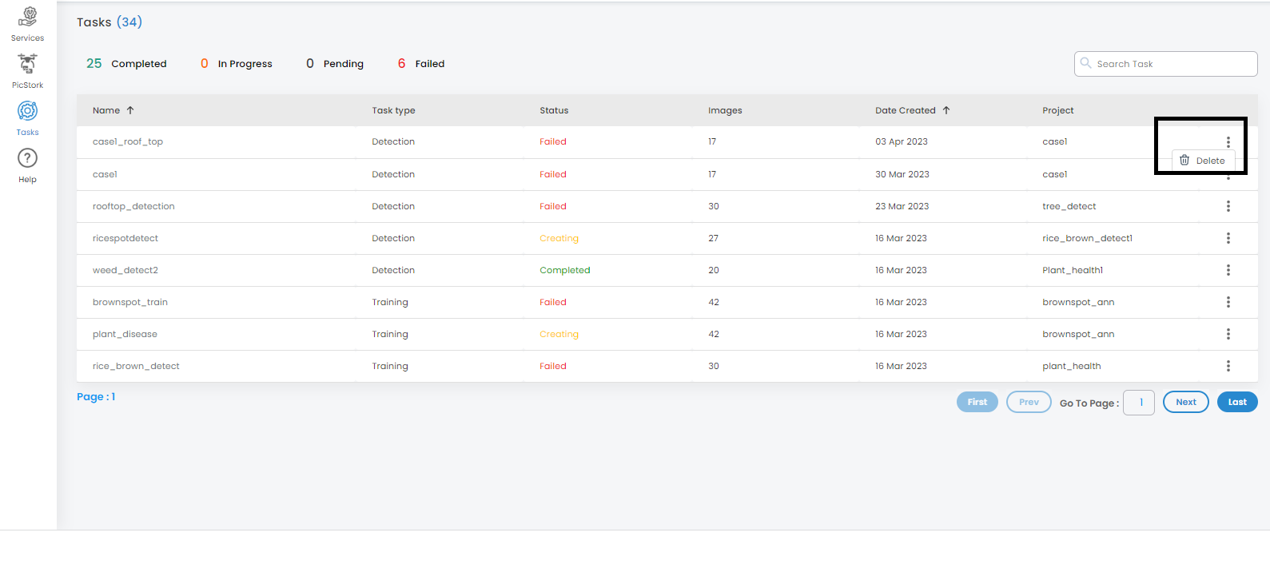Select the Tasks icon in sidebar
The width and height of the screenshot is (1270, 584).
pyautogui.click(x=28, y=111)
